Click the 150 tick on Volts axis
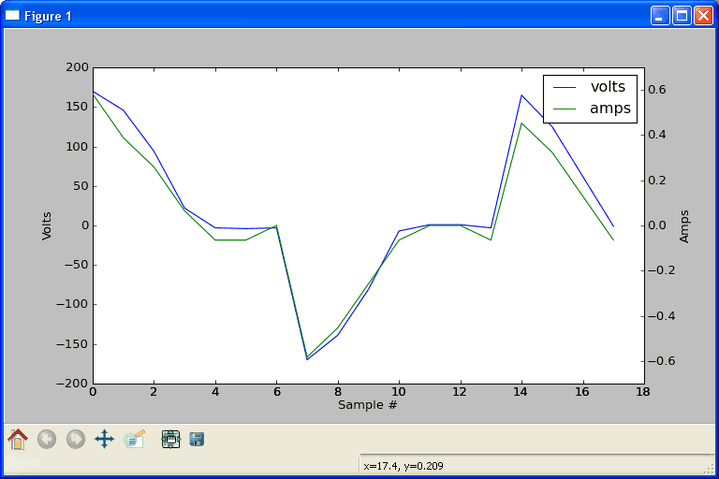The image size is (719, 479). coord(77,107)
